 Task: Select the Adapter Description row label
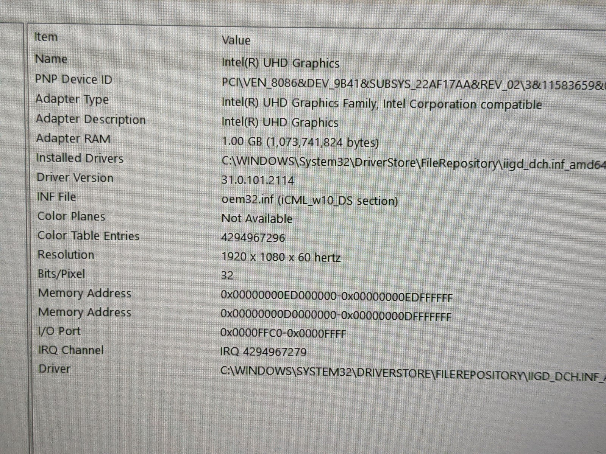pyautogui.click(x=91, y=119)
